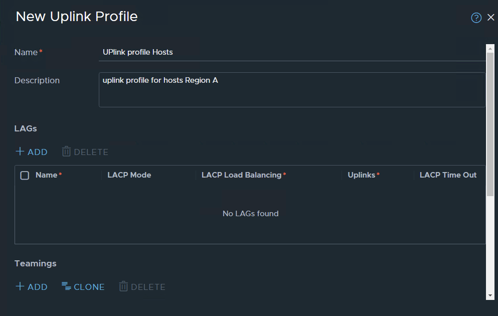Open the help icon for Uplink Profile
Image resolution: width=498 pixels, height=316 pixels.
(476, 17)
